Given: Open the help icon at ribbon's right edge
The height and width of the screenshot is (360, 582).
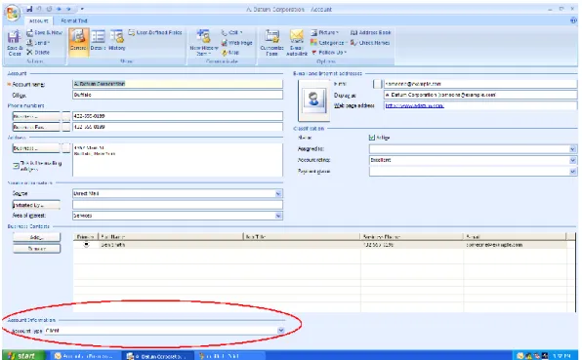Looking at the screenshot, I should pos(573,20).
